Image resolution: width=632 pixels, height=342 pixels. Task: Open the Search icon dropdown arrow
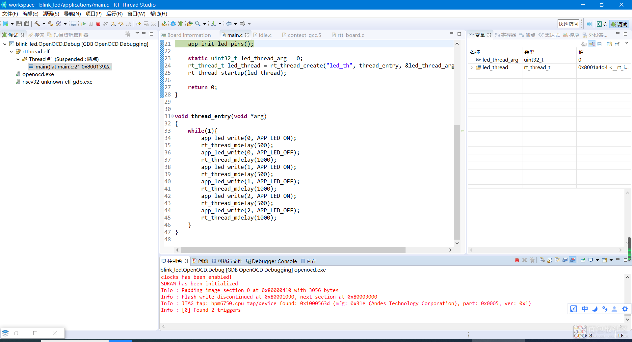point(204,24)
